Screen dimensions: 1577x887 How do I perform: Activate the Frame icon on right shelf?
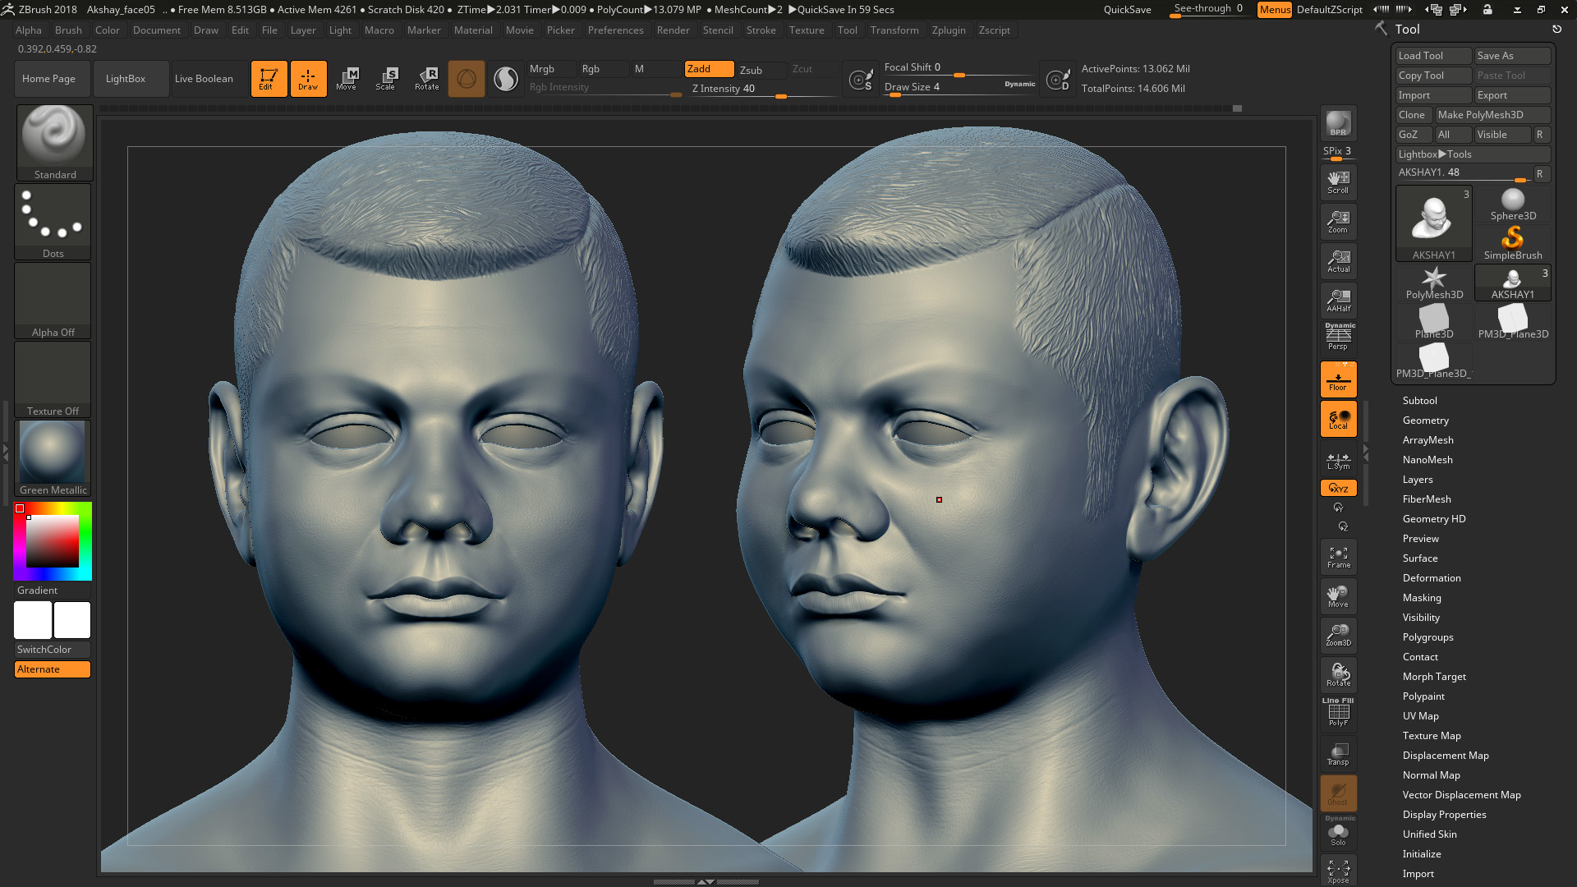point(1338,556)
